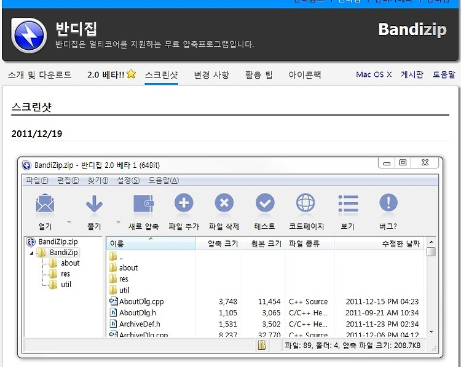This screenshot has height=367, width=461.
Task: Click the about folder icon in file list
Action: click(113, 267)
